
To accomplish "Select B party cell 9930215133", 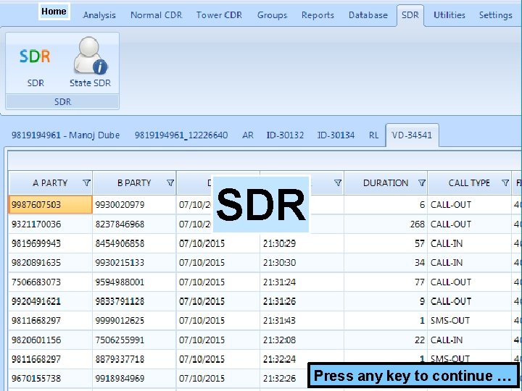I will [135, 263].
